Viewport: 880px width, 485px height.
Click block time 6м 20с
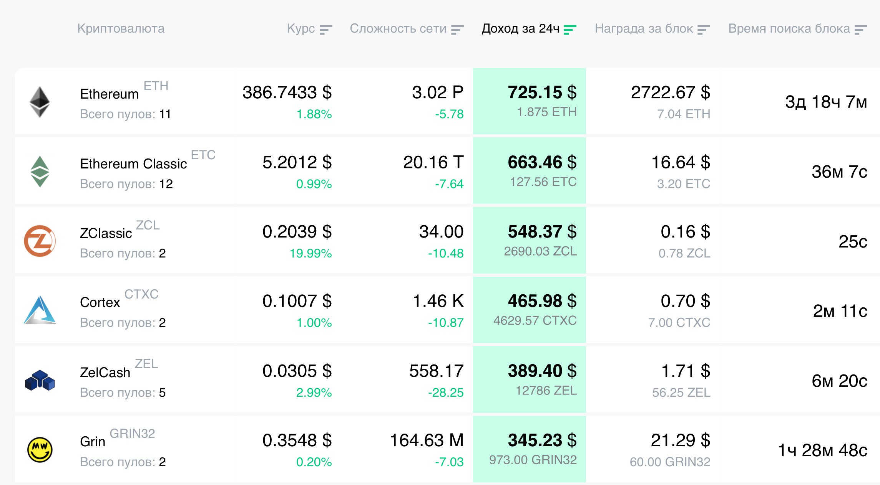click(x=840, y=381)
